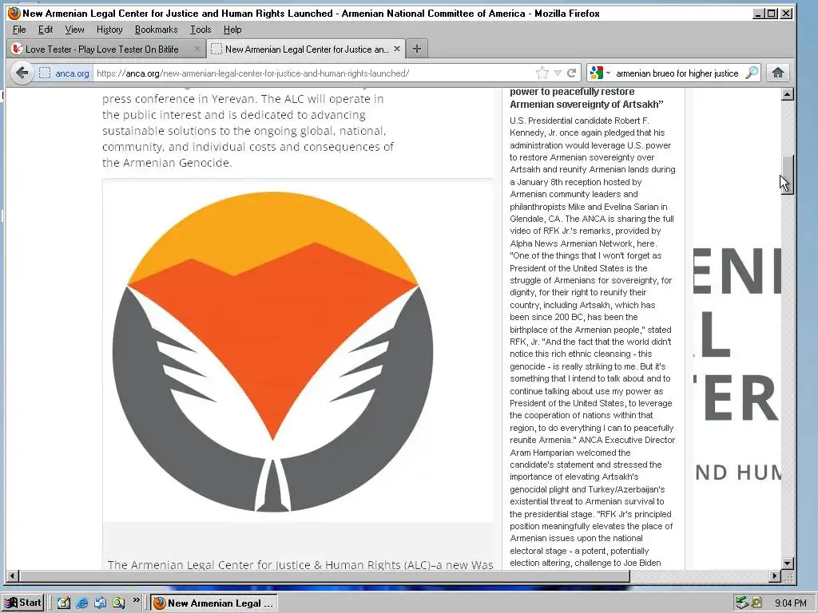Image resolution: width=818 pixels, height=613 pixels.
Task: Close the New Armenian Legal Center tab
Action: click(397, 49)
